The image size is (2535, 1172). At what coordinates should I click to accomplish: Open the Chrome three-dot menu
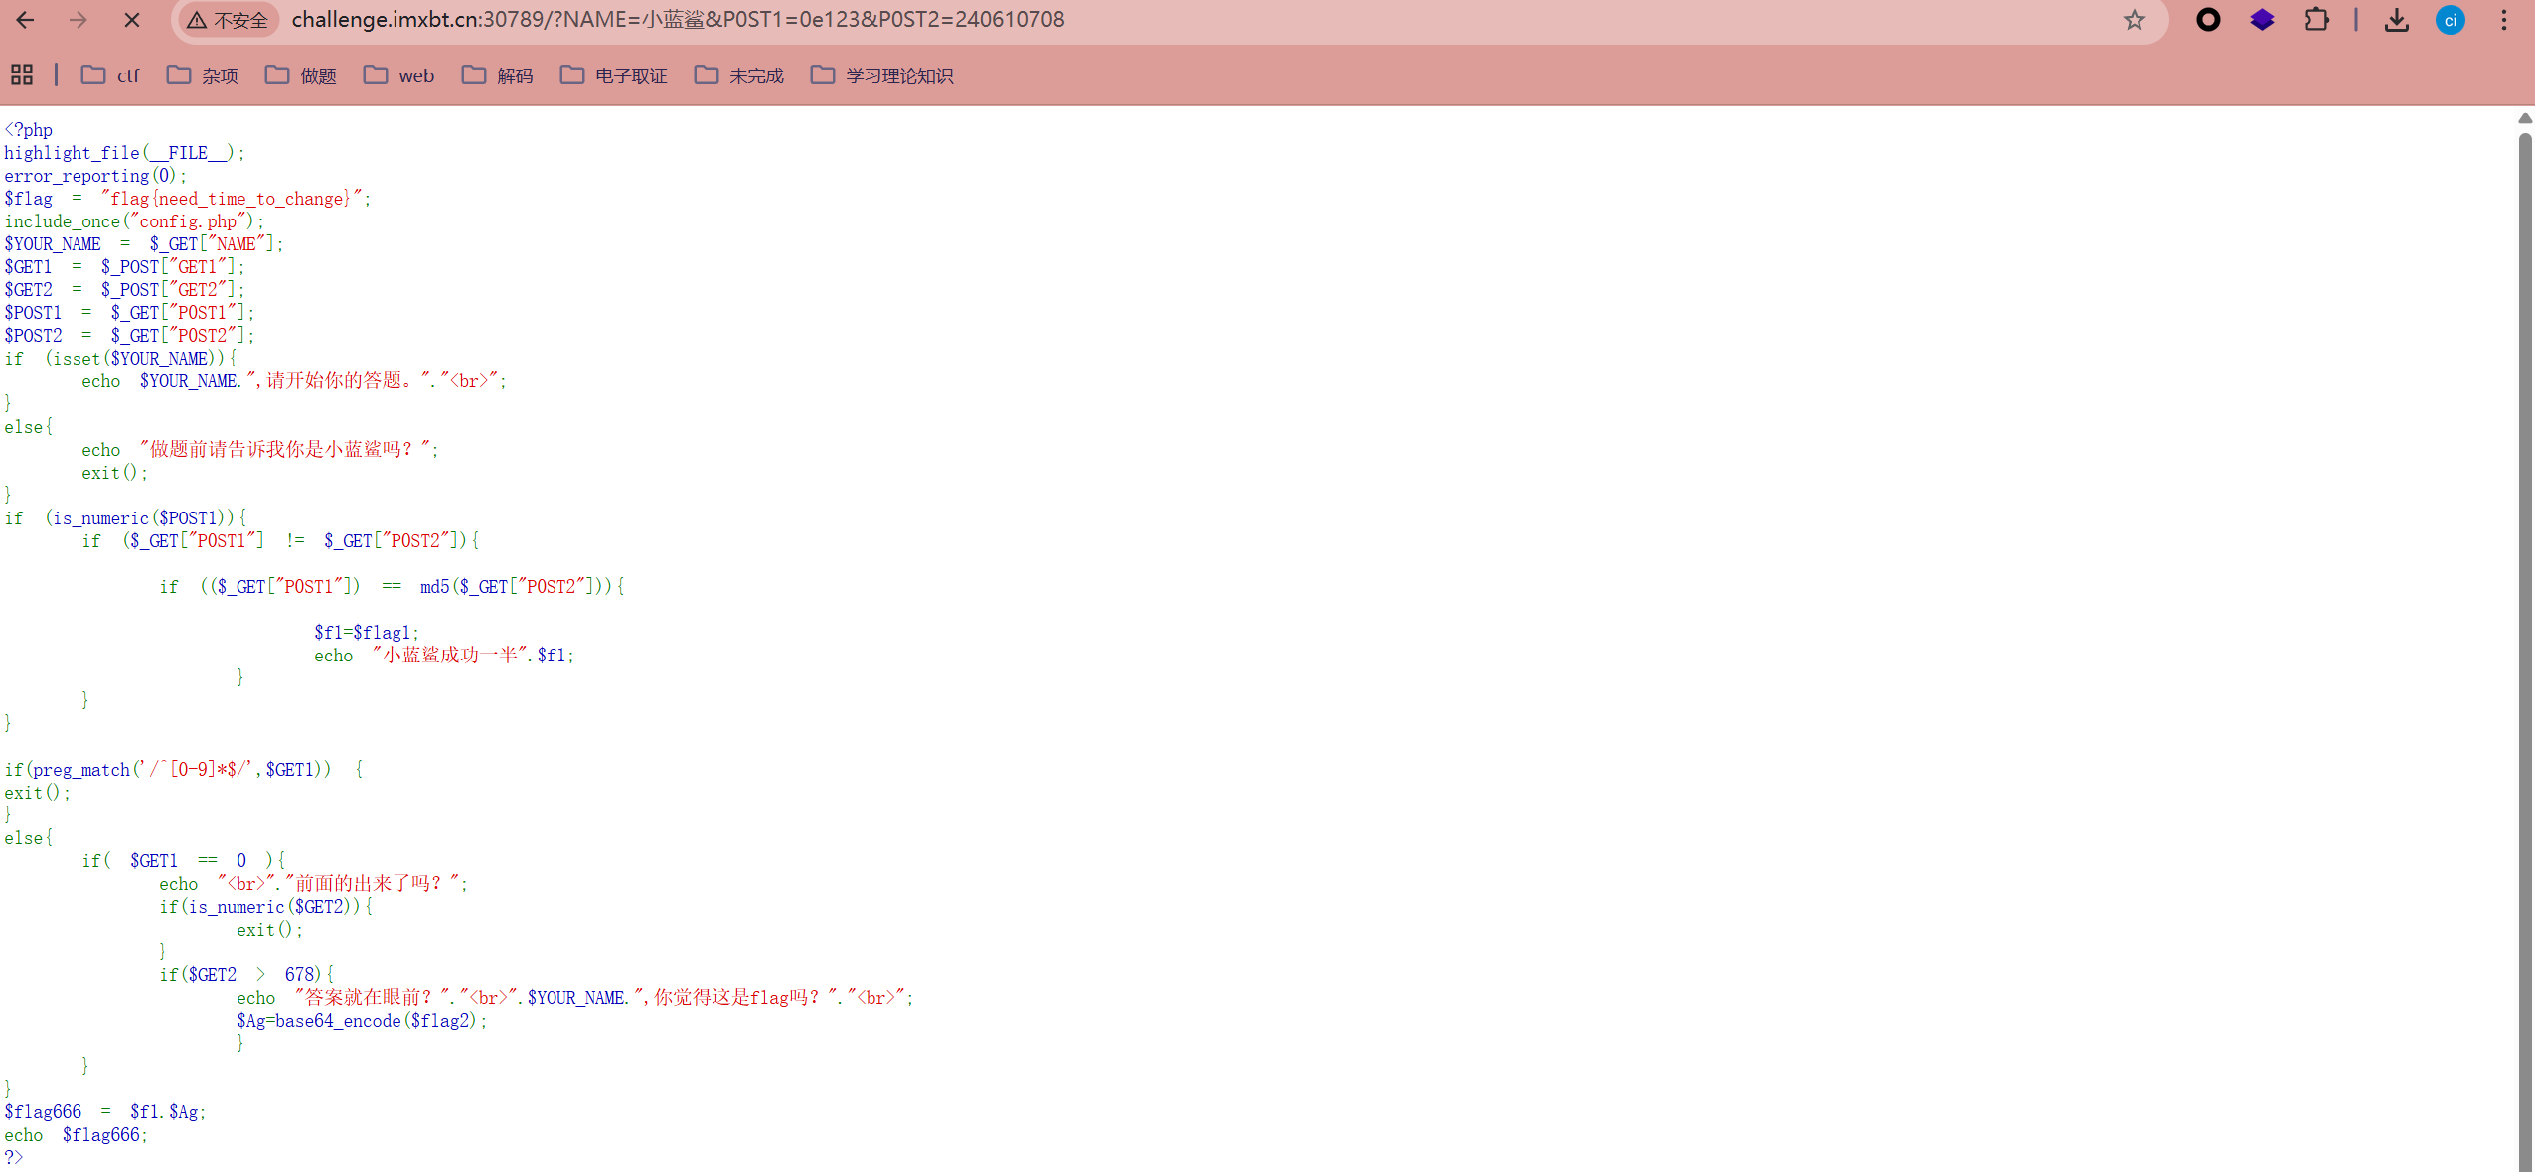click(2504, 20)
